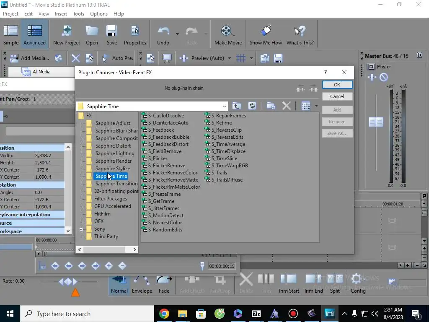Image resolution: width=429 pixels, height=322 pixels.
Task: Select the GPU Accelerated folder
Action: pyautogui.click(x=112, y=206)
